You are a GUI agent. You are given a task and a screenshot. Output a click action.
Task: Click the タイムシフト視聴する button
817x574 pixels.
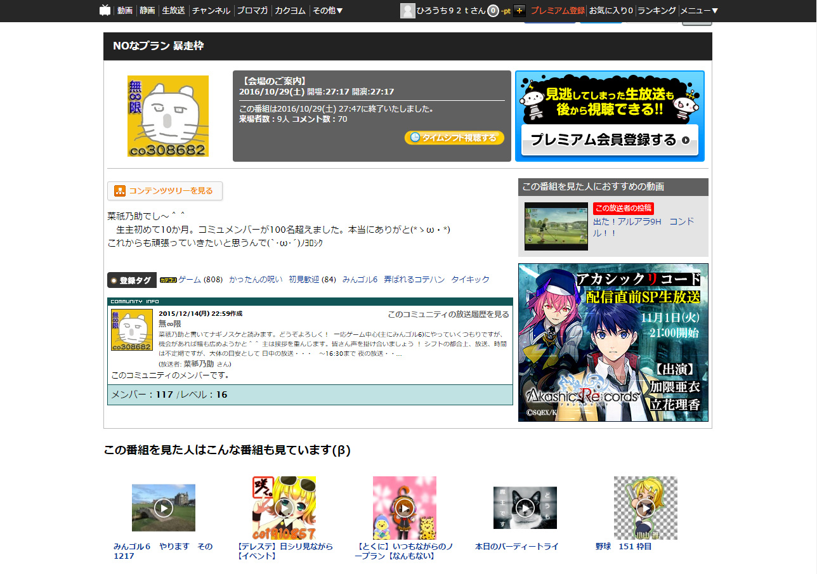[x=454, y=138]
